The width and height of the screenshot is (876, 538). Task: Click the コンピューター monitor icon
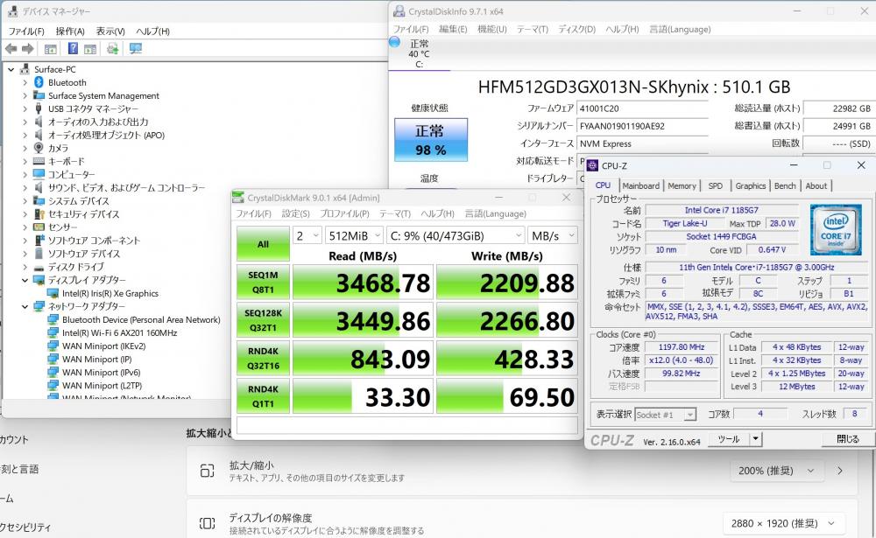pos(39,174)
